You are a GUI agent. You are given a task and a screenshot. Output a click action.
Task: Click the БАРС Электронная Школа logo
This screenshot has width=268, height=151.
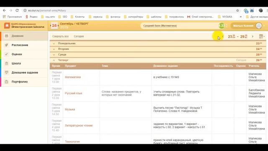[x=24, y=26]
